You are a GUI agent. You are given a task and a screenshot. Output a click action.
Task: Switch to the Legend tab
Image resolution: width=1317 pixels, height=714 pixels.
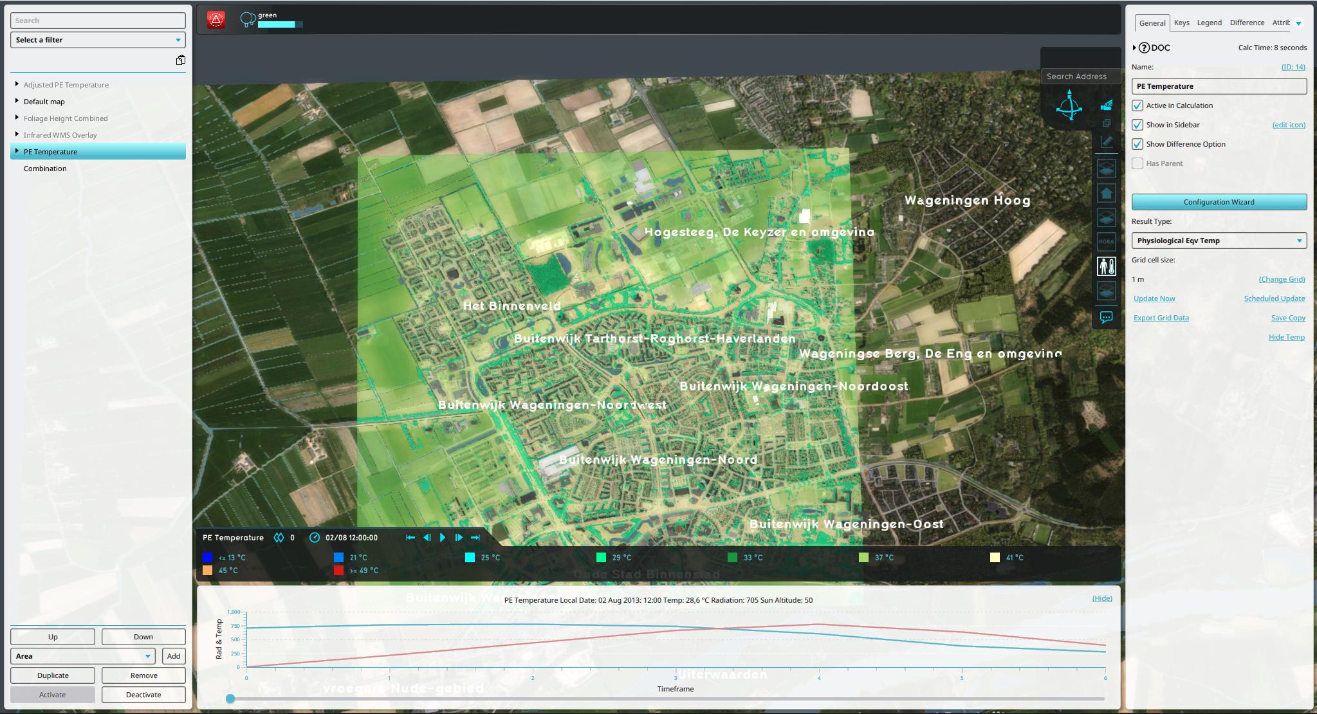(x=1209, y=22)
